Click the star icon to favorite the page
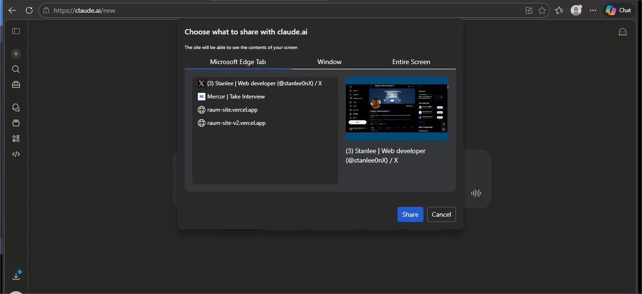 542,10
